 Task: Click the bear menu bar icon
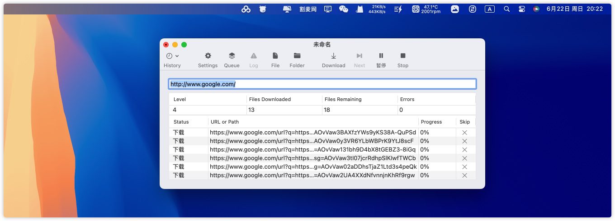coord(263,9)
